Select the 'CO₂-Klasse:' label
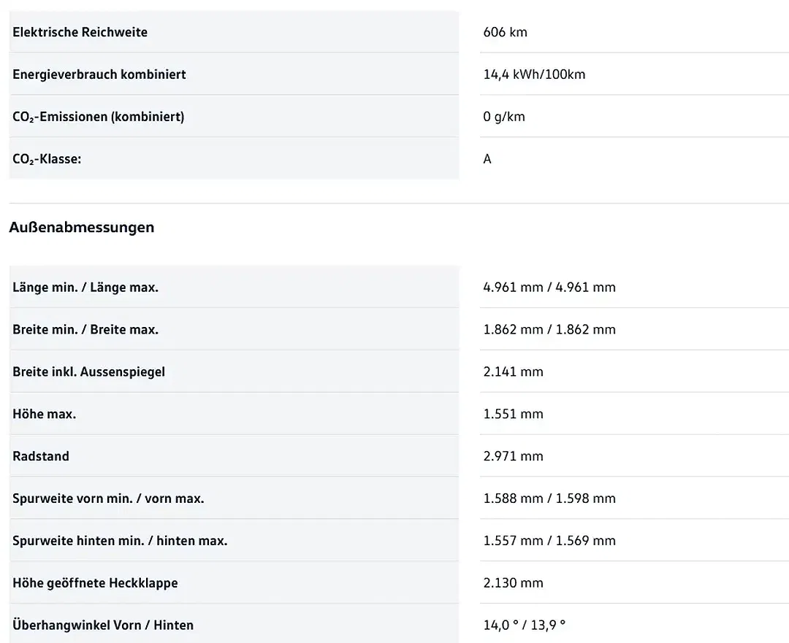The width and height of the screenshot is (789, 643). 47,159
